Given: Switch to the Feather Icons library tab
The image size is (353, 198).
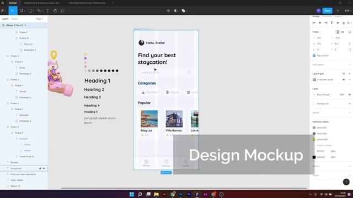Looking at the screenshot, I should [42, 3].
